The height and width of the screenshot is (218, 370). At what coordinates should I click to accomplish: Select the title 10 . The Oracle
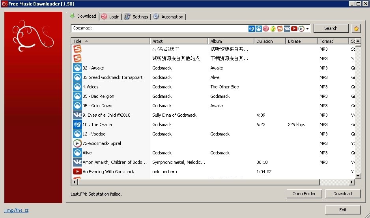97,124
